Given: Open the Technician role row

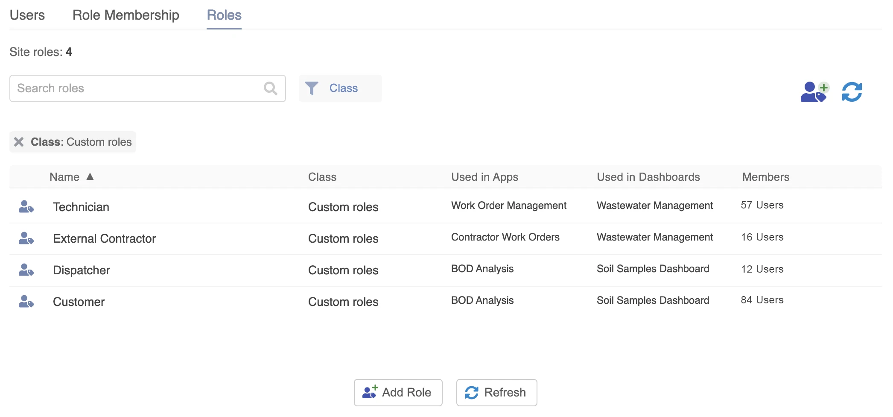Looking at the screenshot, I should 81,207.
